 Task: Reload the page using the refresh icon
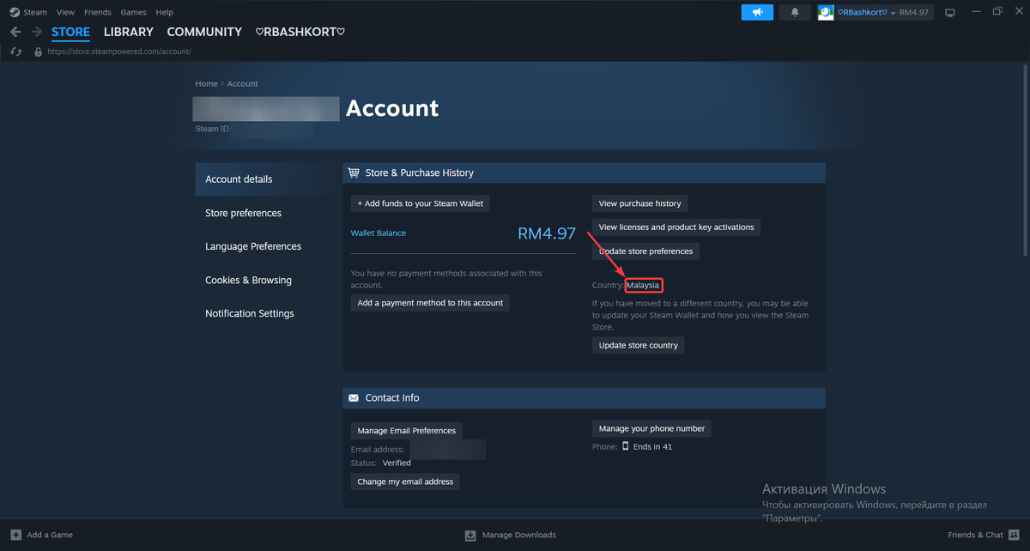click(15, 51)
